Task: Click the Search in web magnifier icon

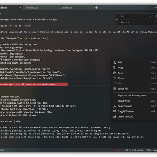Action: click(115, 106)
